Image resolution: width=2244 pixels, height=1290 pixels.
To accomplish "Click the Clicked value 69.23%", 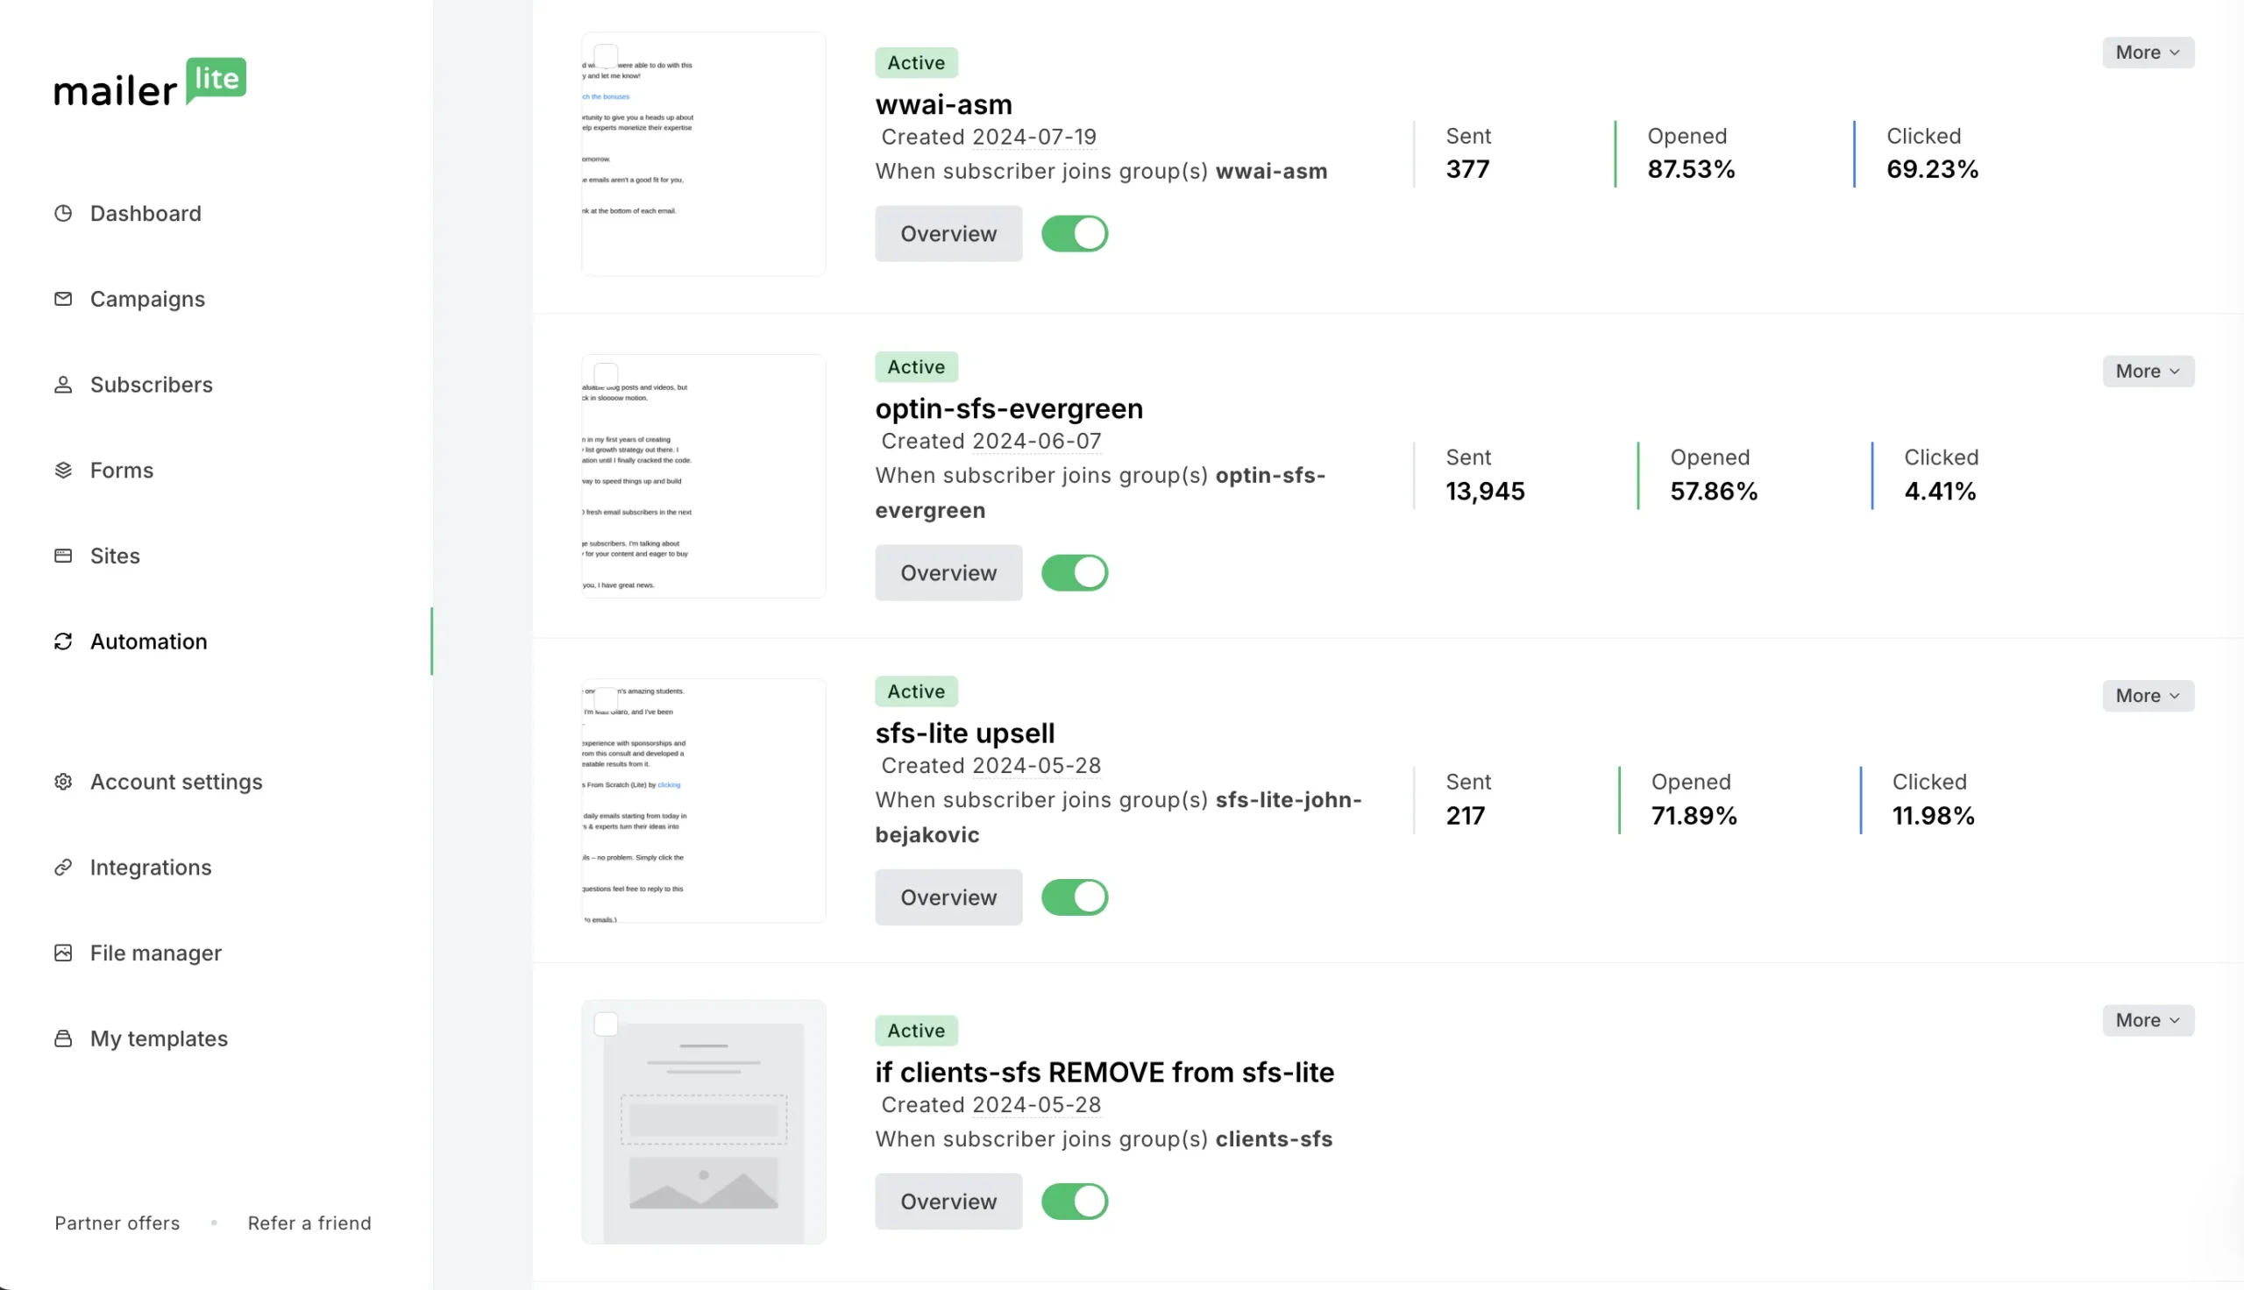I will tap(1932, 169).
